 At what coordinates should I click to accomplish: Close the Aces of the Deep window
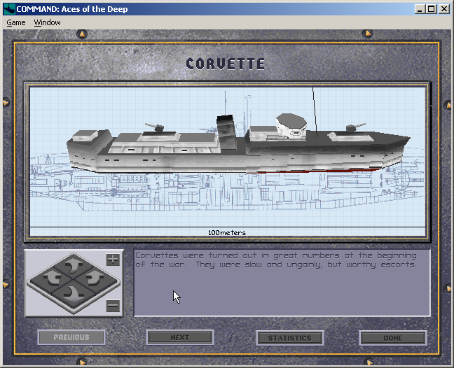[444, 9]
